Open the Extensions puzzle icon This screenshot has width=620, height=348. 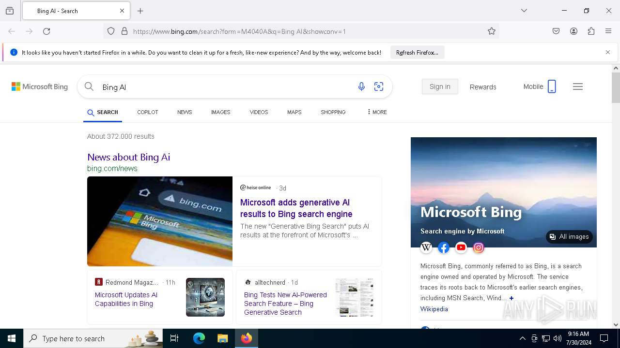click(x=591, y=31)
